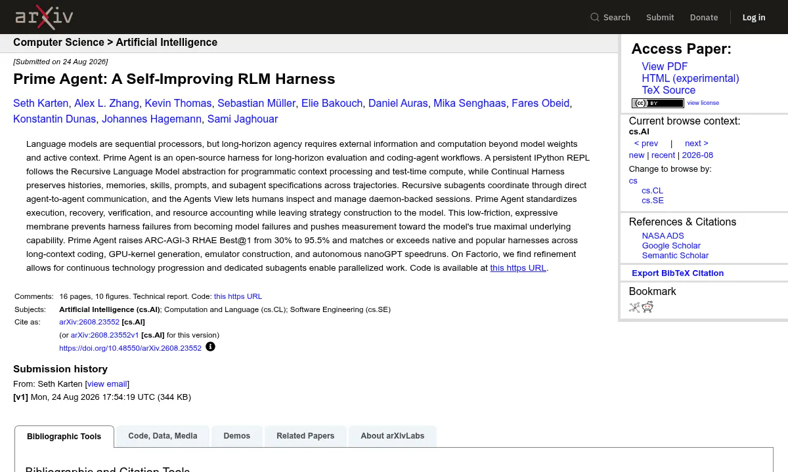
Task: Download the TeX Source
Action: [x=668, y=90]
